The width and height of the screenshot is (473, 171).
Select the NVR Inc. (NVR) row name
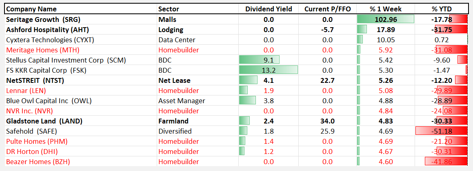tap(29, 111)
